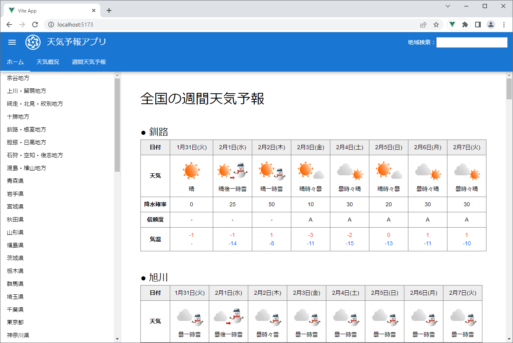Switch to the 天気概況 tab

tap(48, 62)
